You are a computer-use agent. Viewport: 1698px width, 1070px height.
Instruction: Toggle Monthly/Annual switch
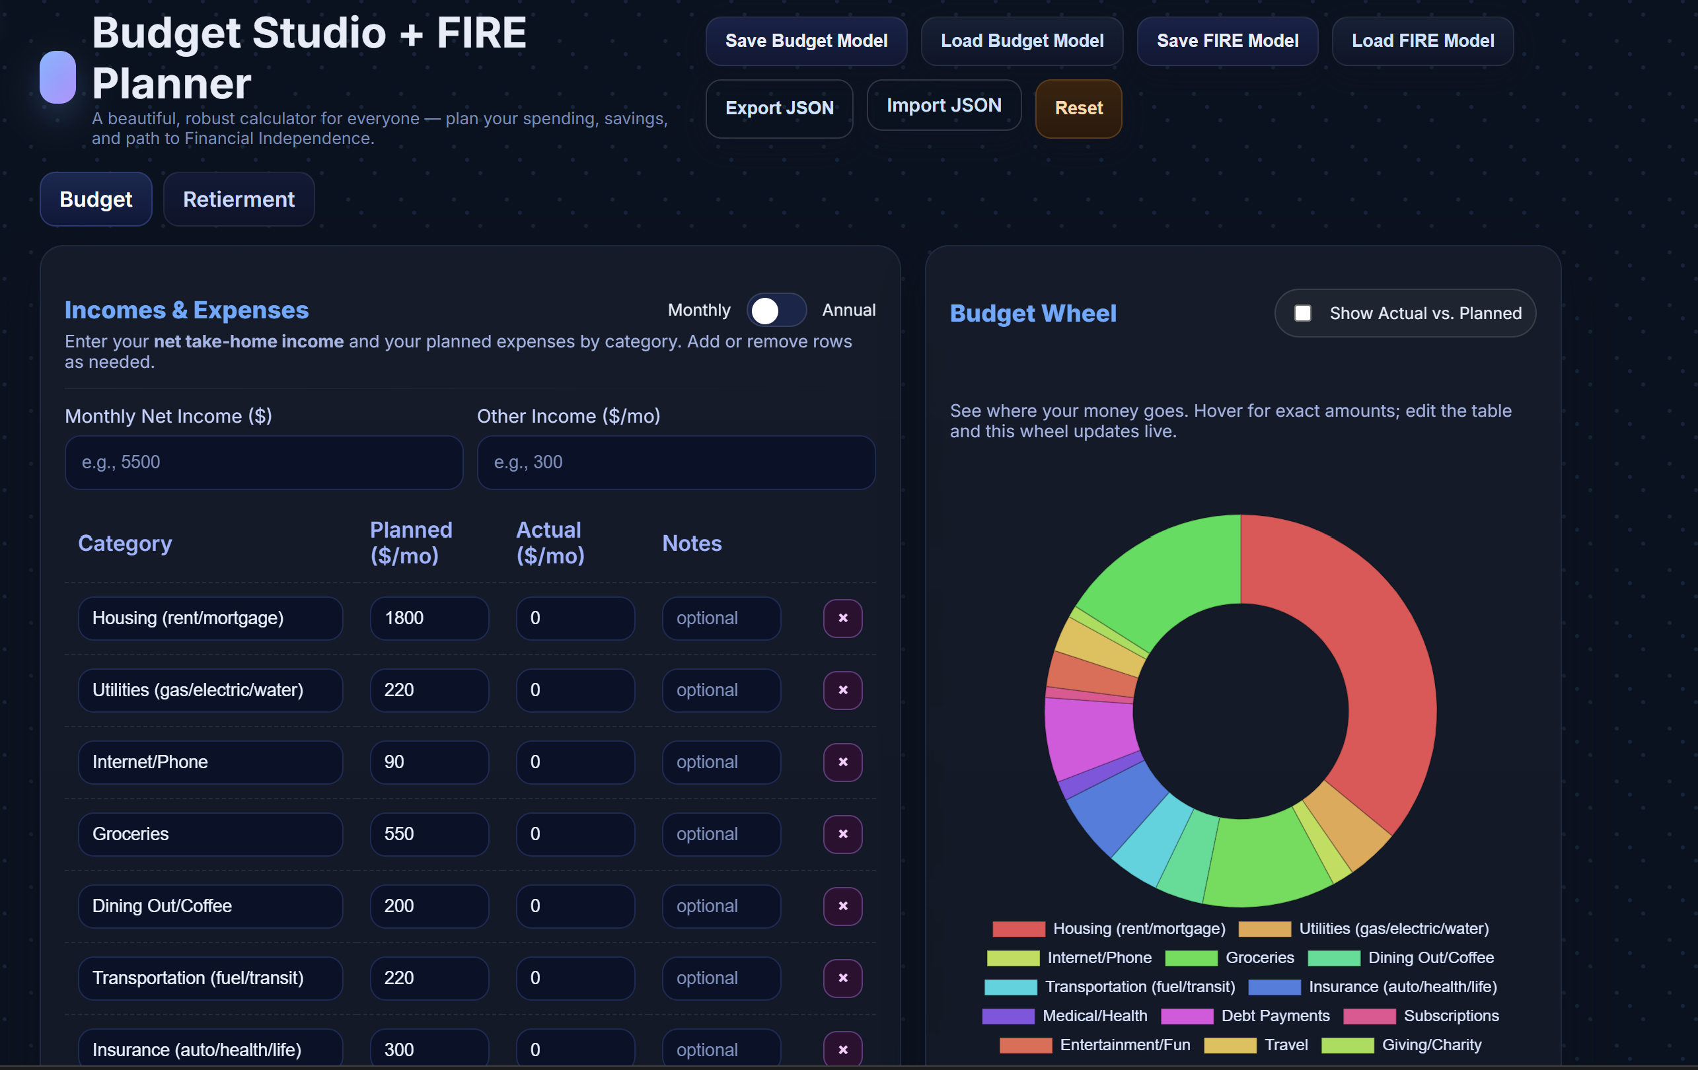coord(776,310)
